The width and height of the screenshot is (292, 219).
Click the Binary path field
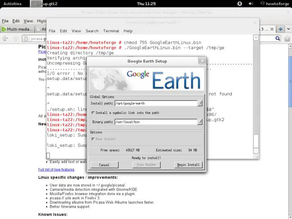156,122
